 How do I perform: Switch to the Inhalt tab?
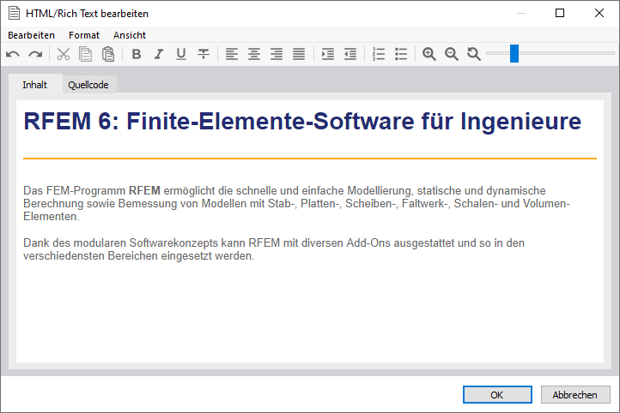click(x=35, y=85)
